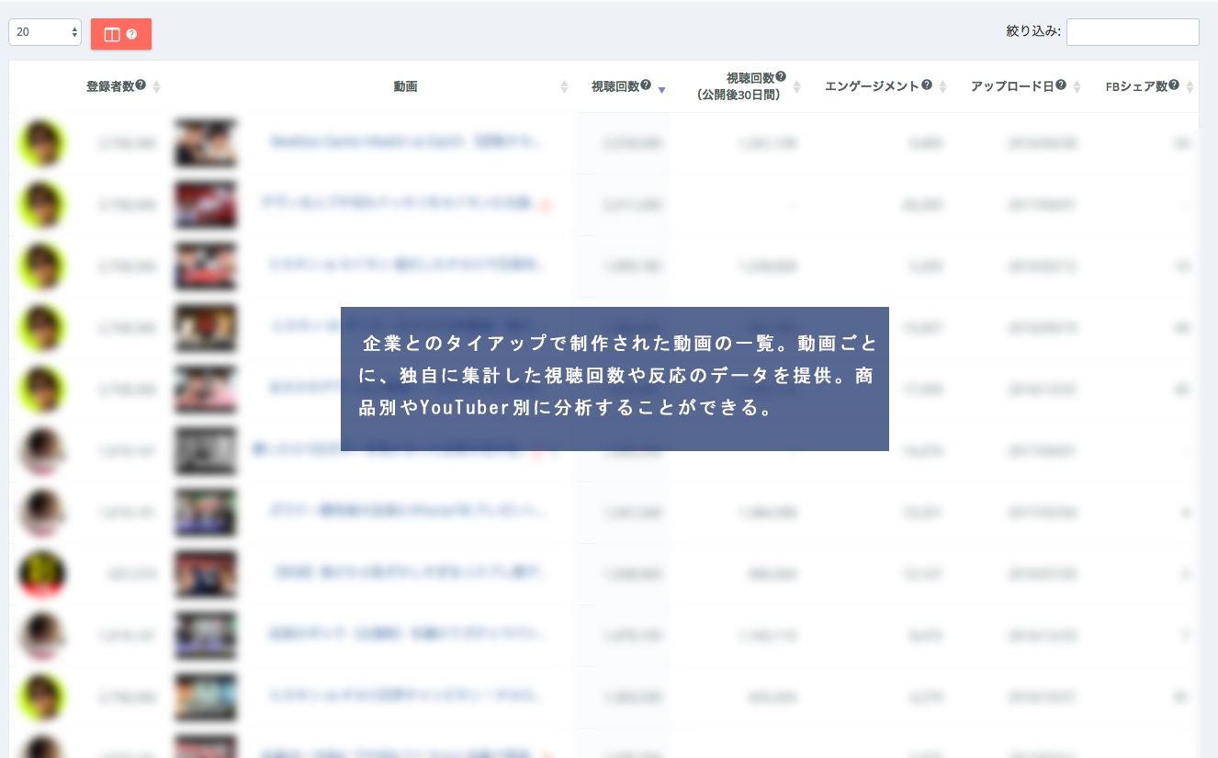Click the help icon beside エンゲージメント
The width and height of the screenshot is (1218, 758).
926,85
